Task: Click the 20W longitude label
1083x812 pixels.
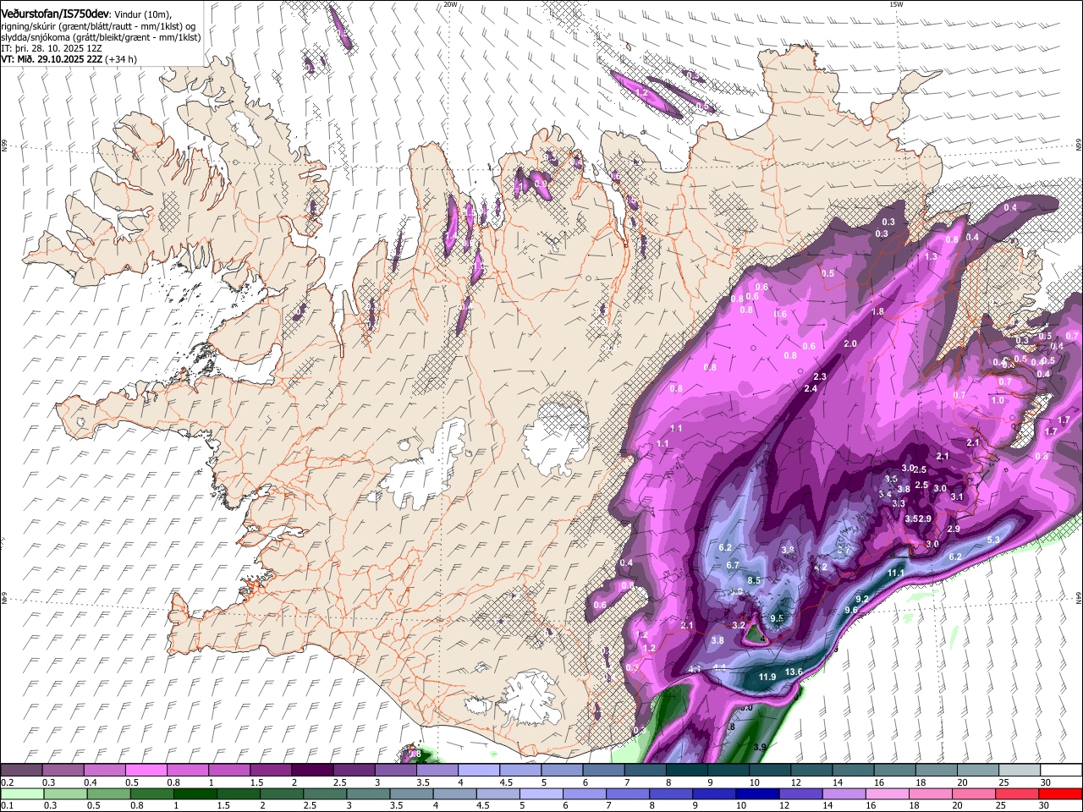Action: (451, 4)
